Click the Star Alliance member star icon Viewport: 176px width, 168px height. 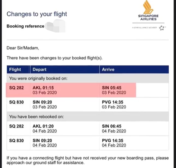tap(162, 28)
